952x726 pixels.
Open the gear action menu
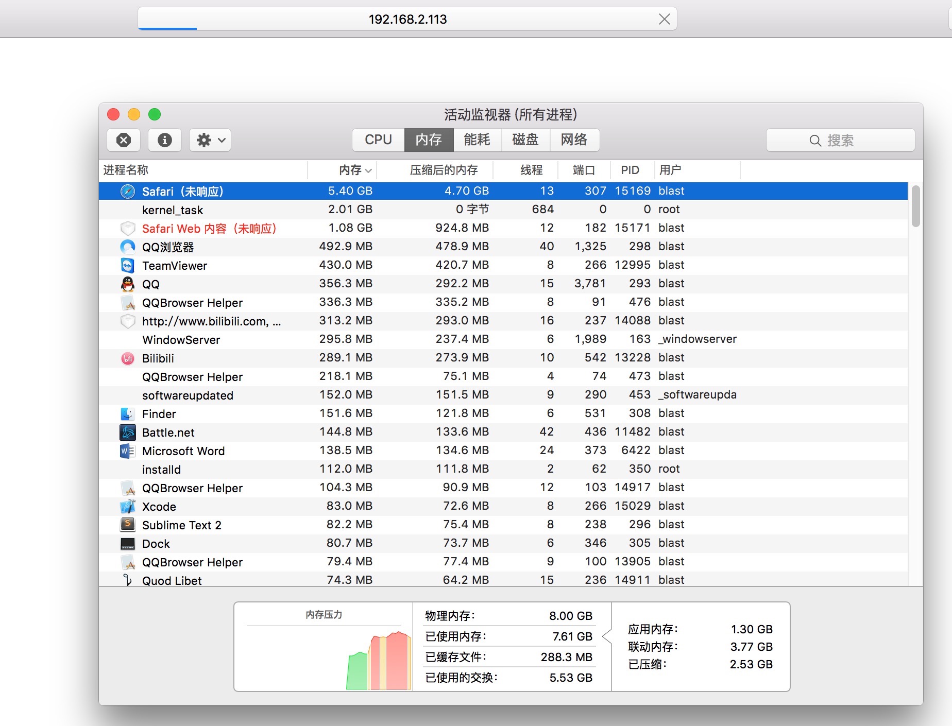point(210,140)
